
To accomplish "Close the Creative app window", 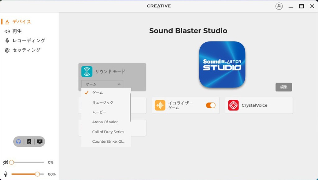I will 312,6.
